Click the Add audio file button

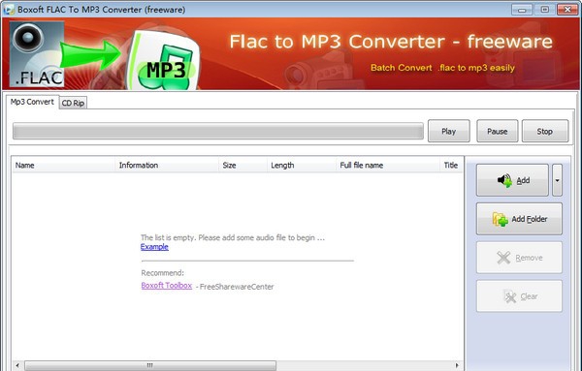tap(512, 180)
